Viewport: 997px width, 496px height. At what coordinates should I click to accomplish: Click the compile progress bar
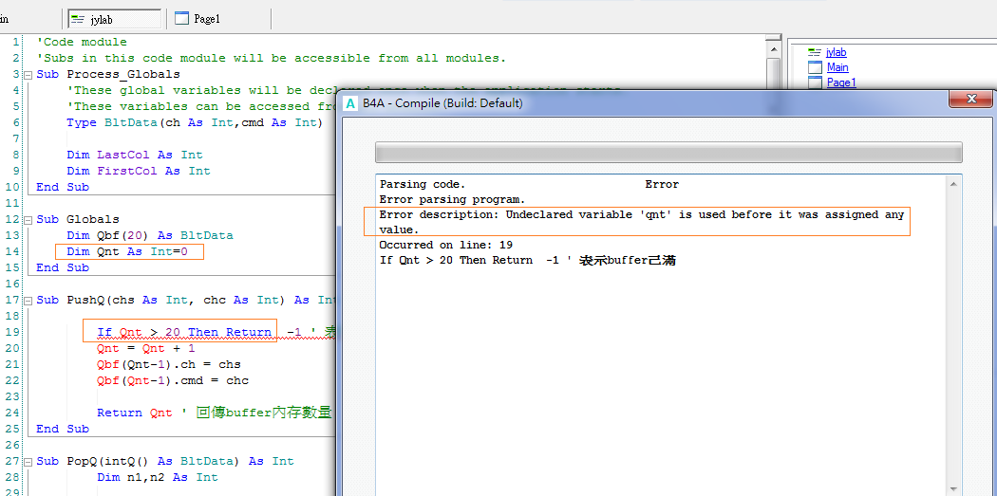tap(668, 153)
